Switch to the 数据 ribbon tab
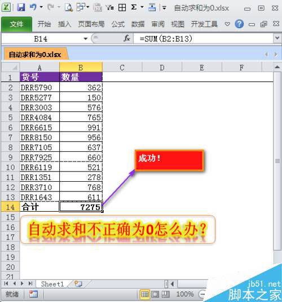Image resolution: width=282 pixels, height=302 pixels. coord(138,24)
